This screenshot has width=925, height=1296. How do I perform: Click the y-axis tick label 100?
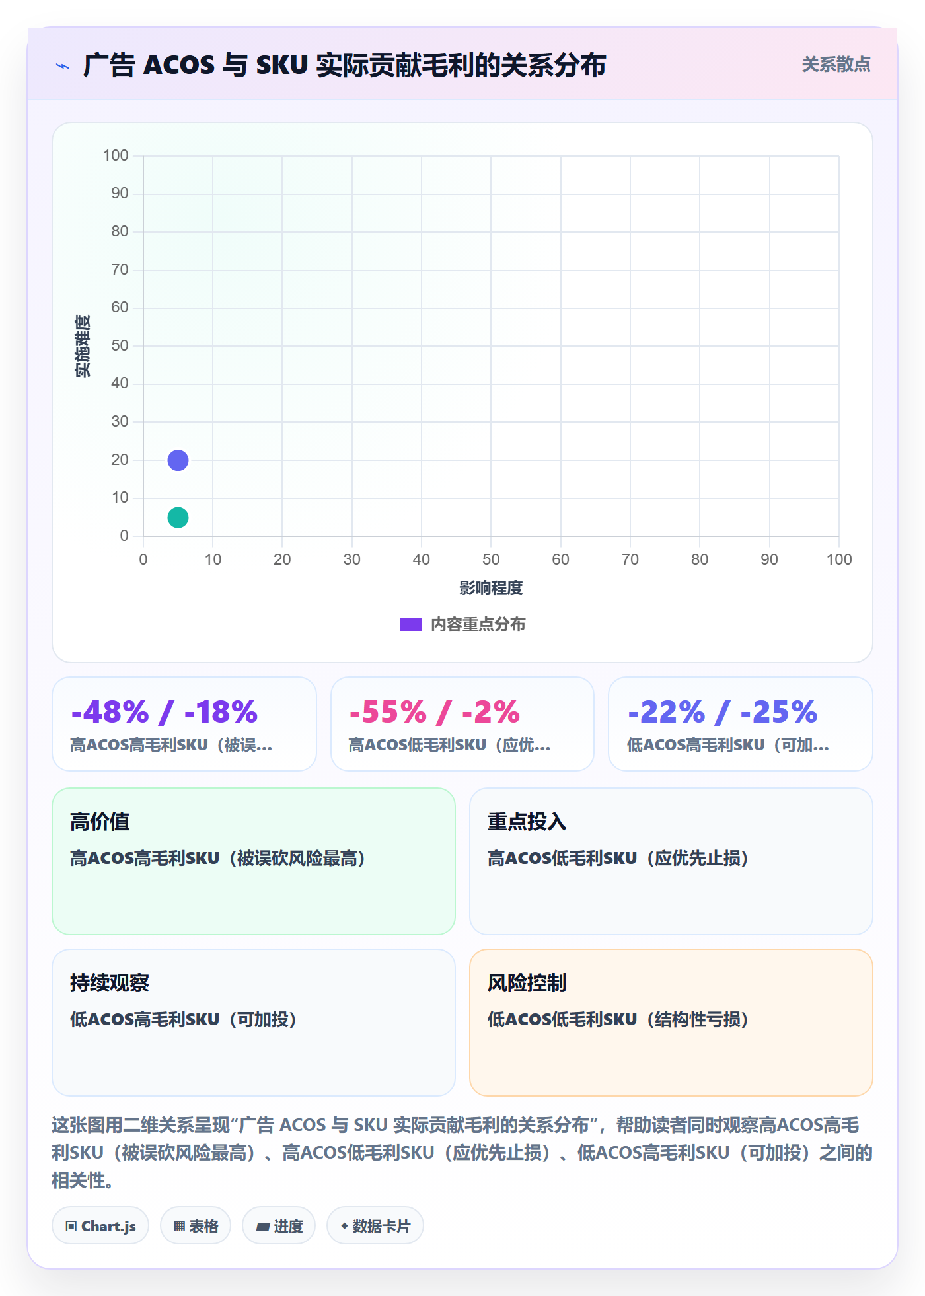(x=116, y=155)
